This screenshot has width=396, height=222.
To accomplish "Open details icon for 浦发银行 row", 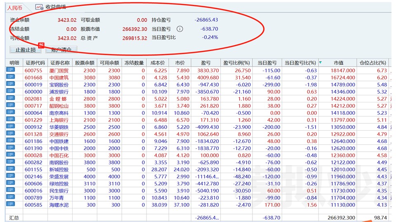I will (x=10, y=91).
